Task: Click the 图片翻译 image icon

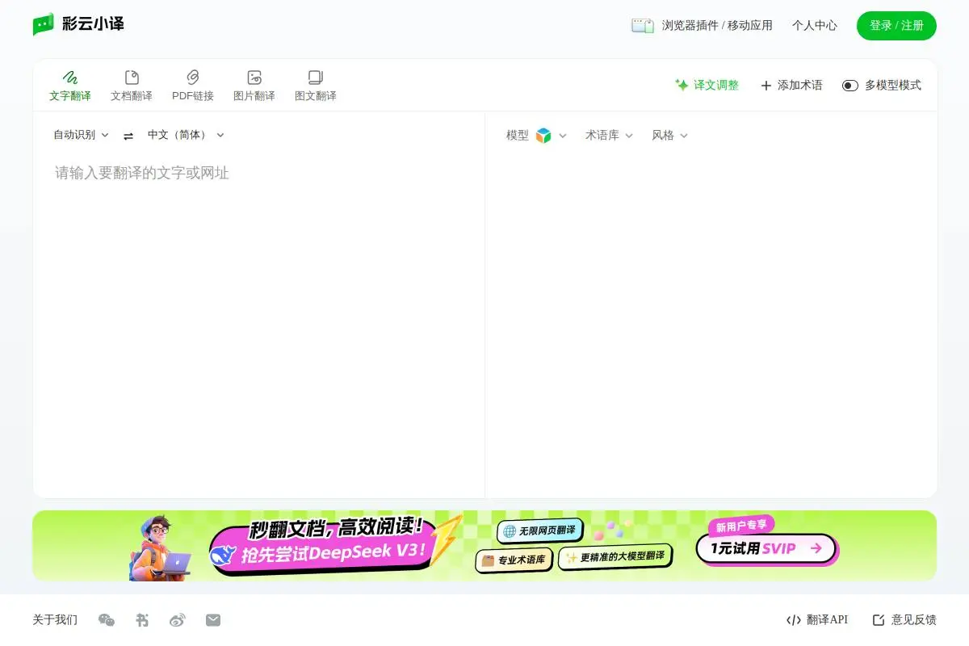Action: pos(254,78)
